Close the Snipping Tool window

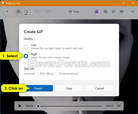(133, 3)
